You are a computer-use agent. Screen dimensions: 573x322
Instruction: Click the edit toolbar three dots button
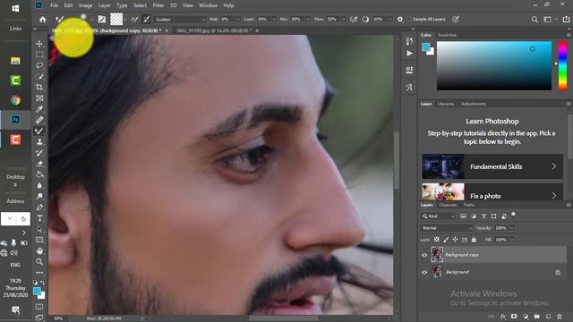click(x=39, y=273)
